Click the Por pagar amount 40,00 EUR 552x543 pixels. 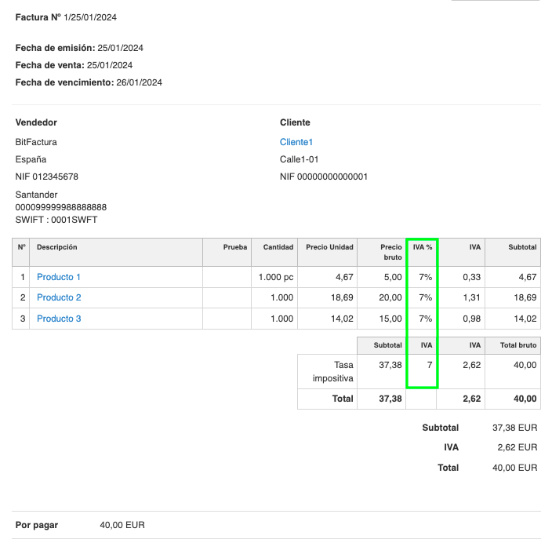pos(122,525)
